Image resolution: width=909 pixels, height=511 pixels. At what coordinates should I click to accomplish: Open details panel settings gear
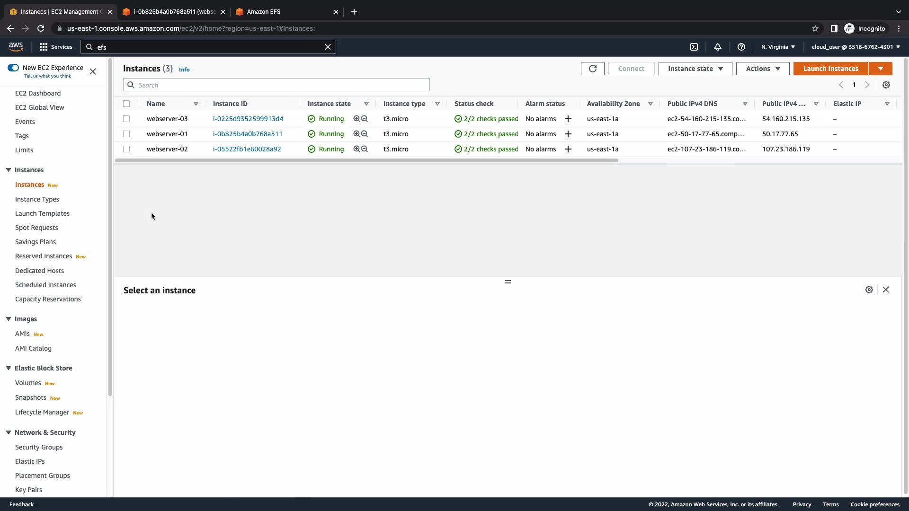click(x=869, y=290)
